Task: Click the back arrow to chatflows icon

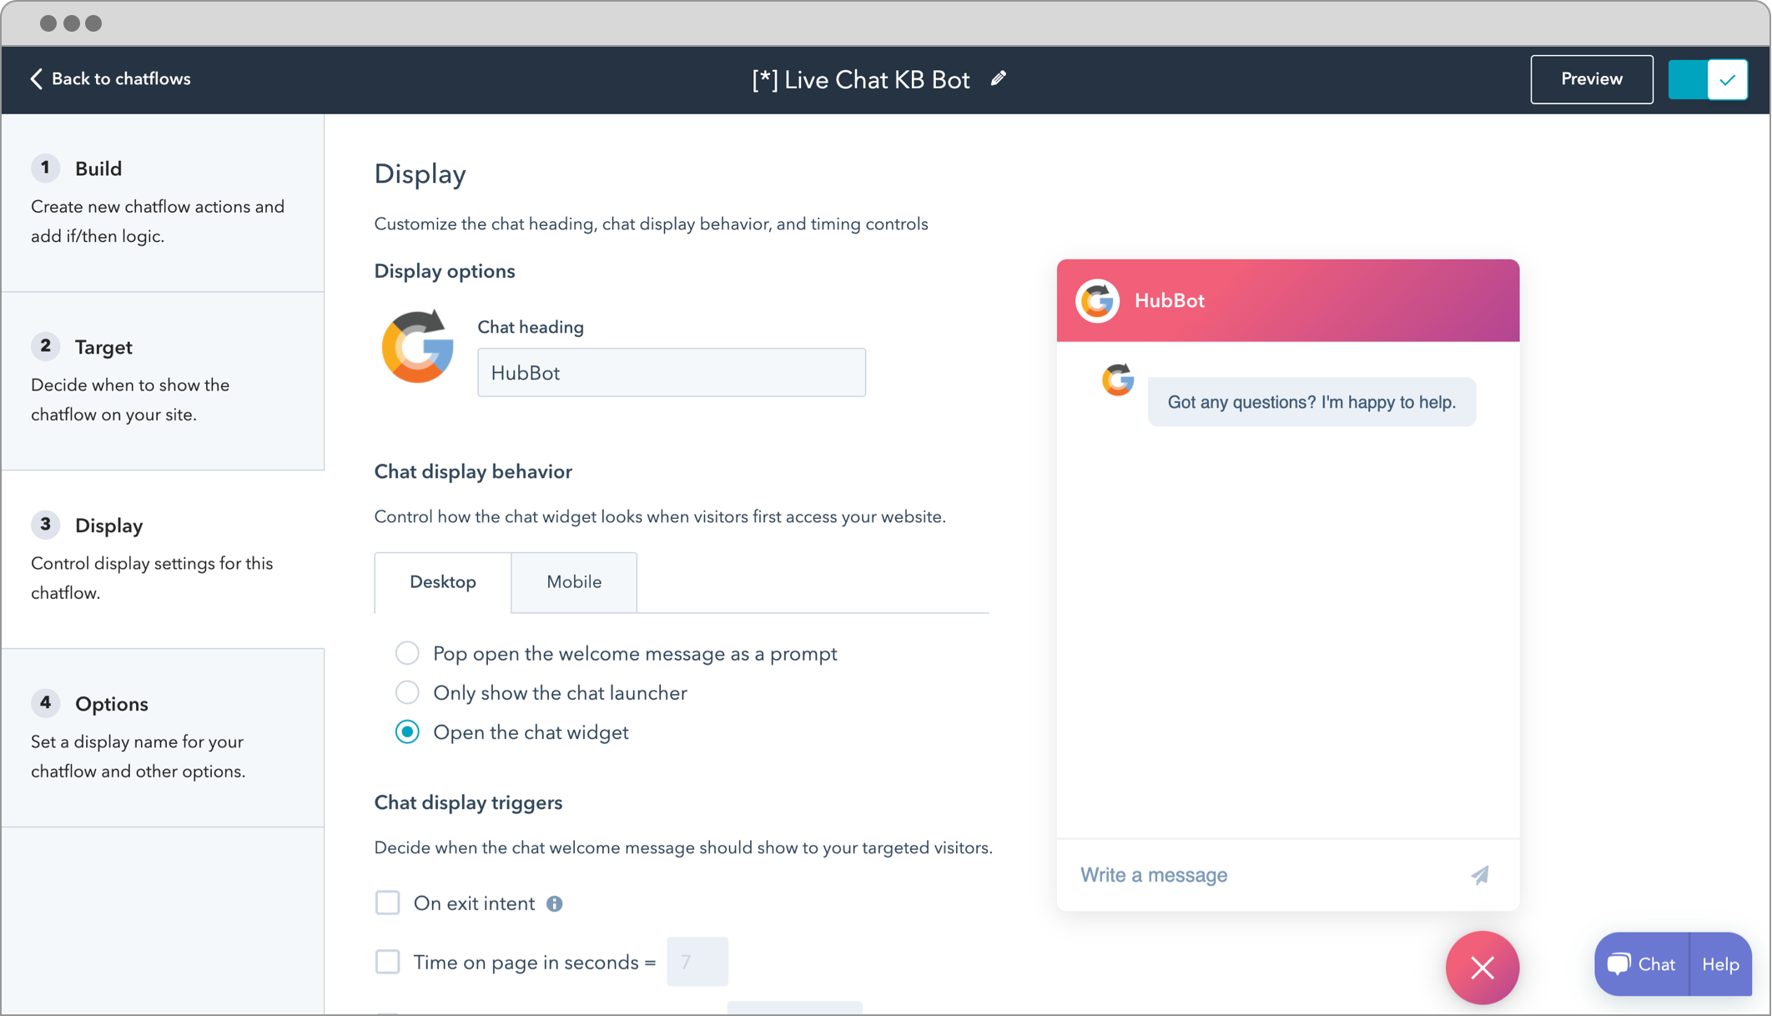Action: coord(34,79)
